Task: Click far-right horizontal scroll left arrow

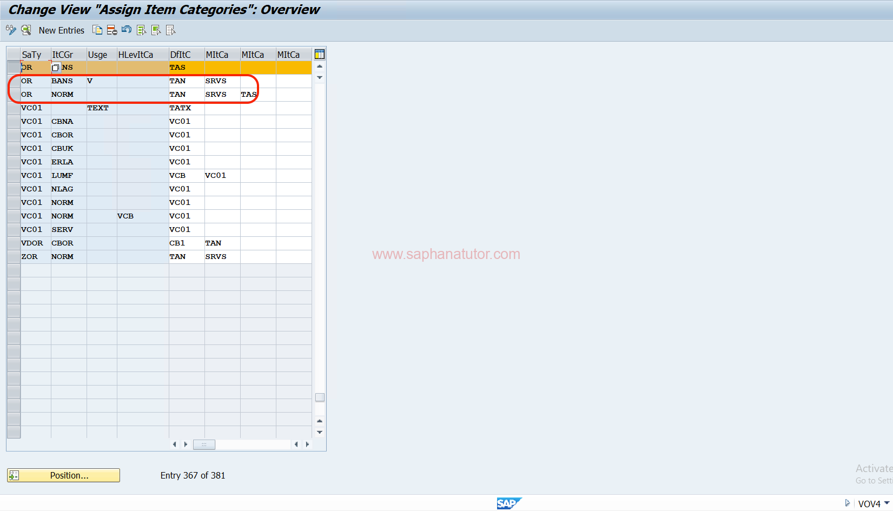Action: click(296, 444)
